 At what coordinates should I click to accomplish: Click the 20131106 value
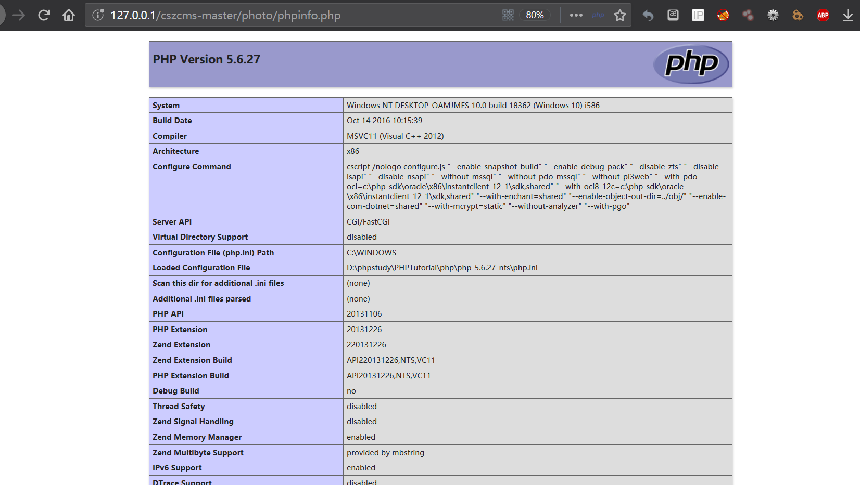click(x=364, y=314)
